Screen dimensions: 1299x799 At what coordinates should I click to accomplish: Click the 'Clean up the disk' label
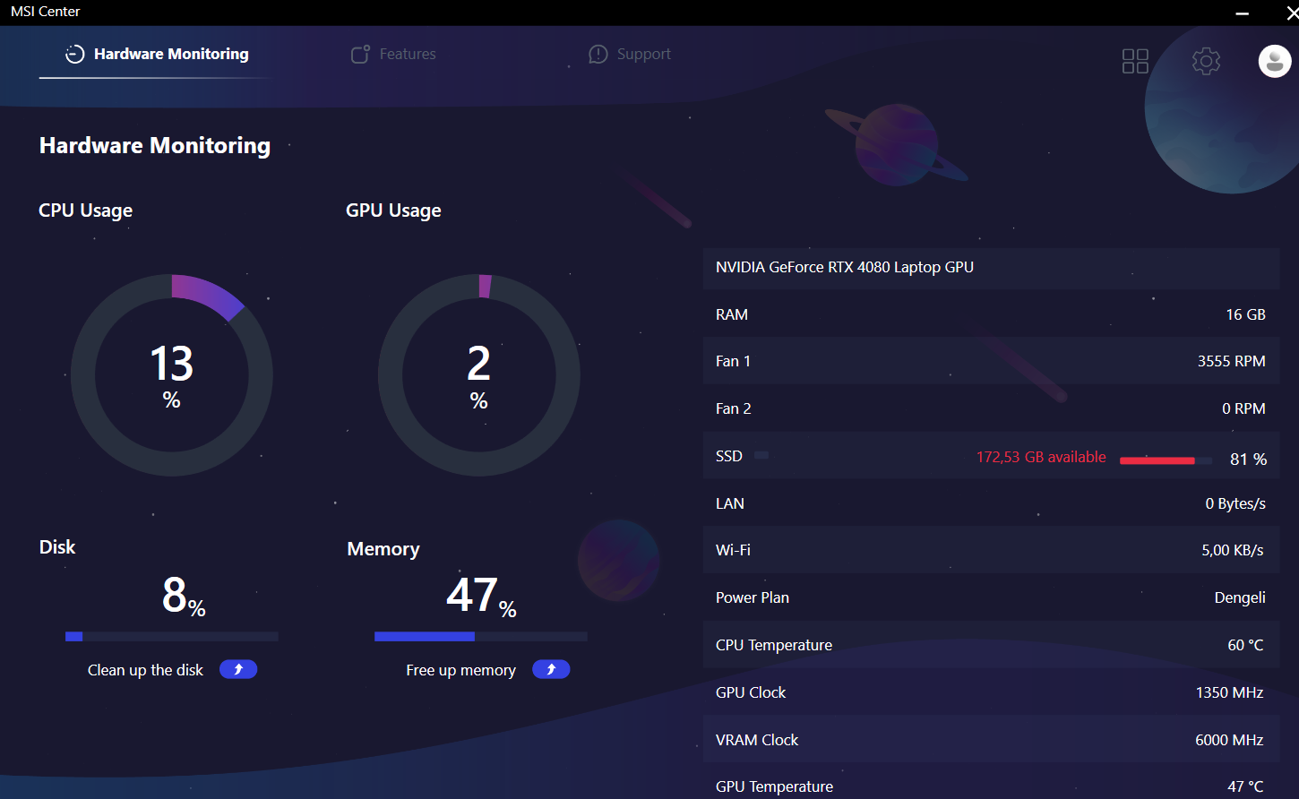click(x=145, y=670)
